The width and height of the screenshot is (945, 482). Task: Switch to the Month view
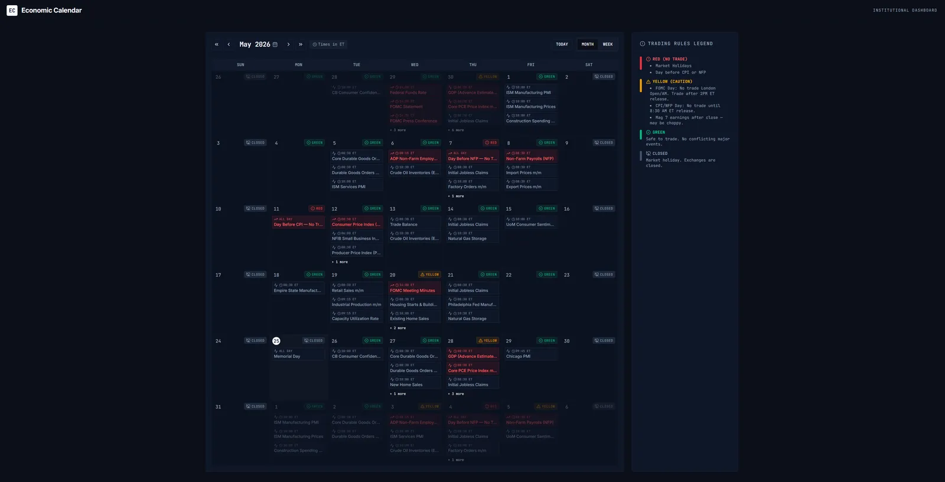(588, 44)
